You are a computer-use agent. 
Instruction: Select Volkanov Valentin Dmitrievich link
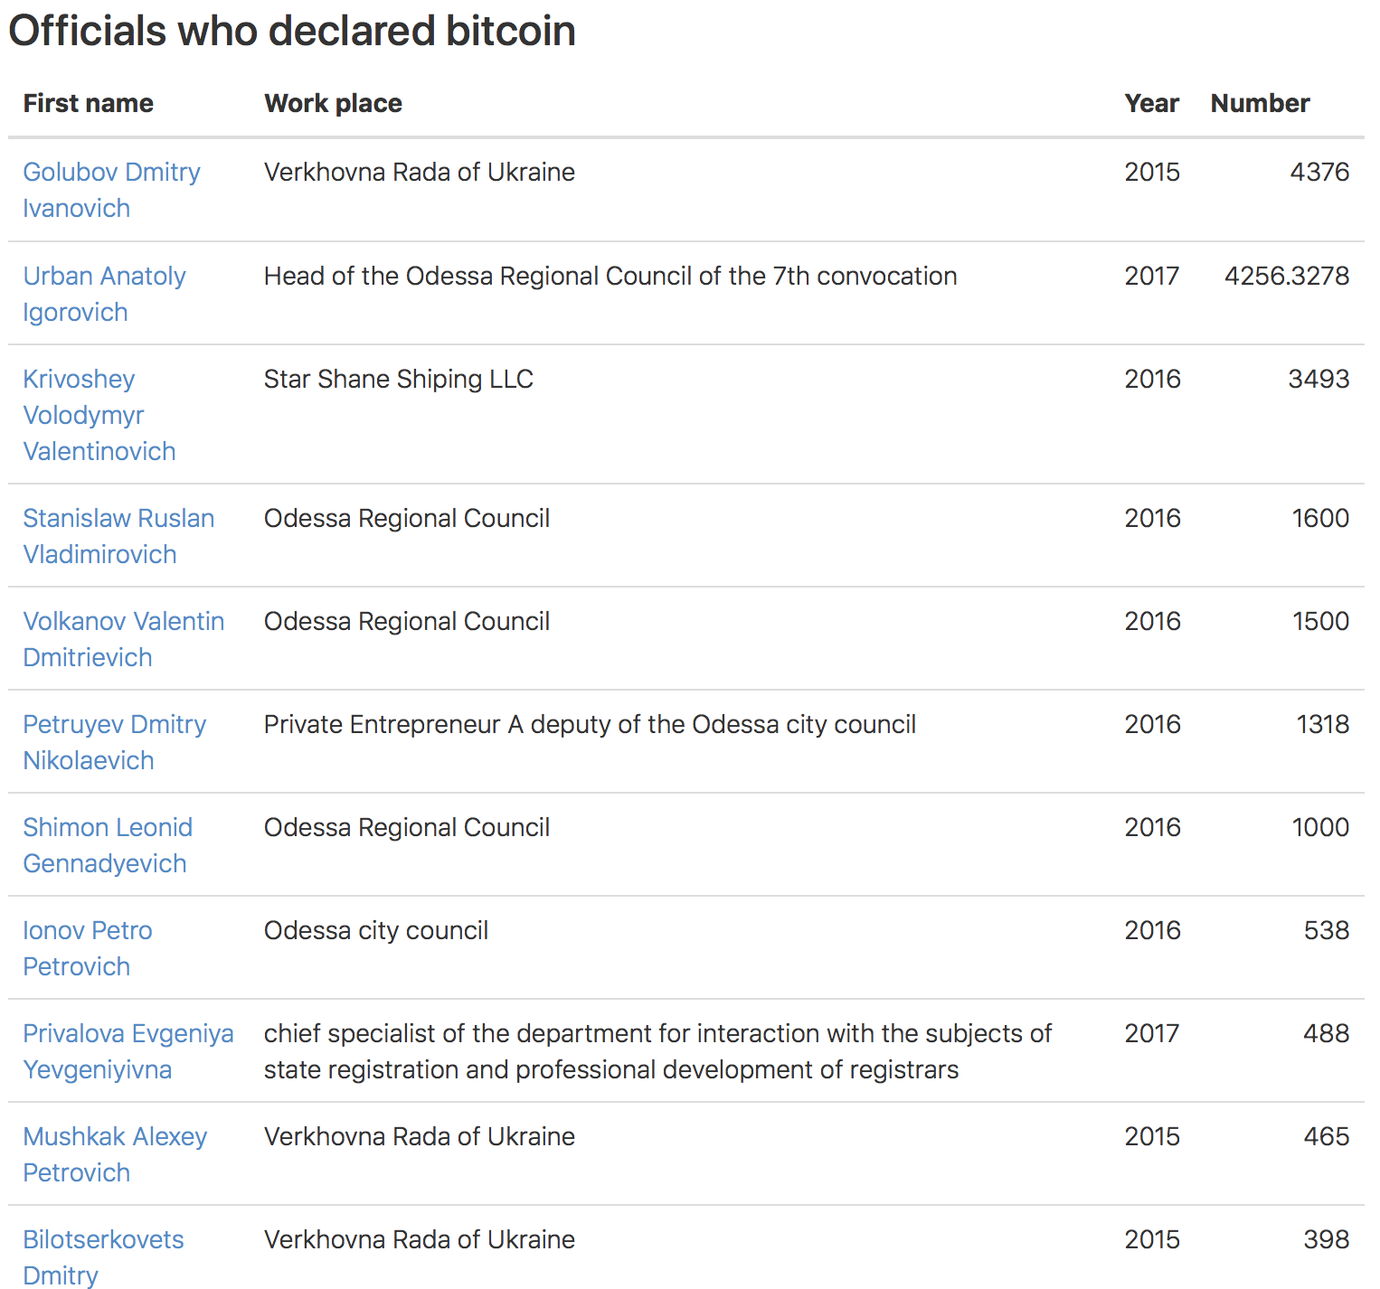[124, 639]
